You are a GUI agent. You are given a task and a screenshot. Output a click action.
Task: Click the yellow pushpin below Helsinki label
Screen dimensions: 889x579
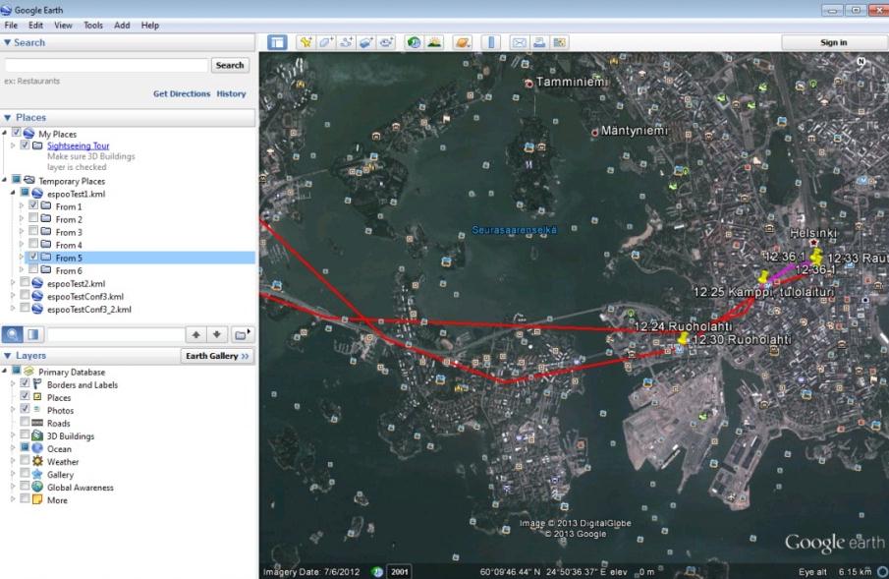(x=816, y=256)
